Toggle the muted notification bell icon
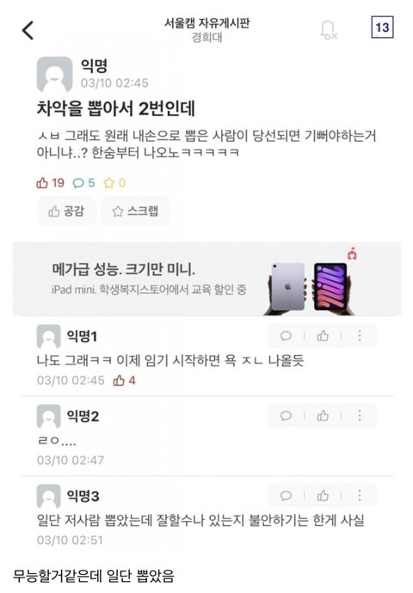Image resolution: width=413 pixels, height=593 pixels. click(328, 30)
